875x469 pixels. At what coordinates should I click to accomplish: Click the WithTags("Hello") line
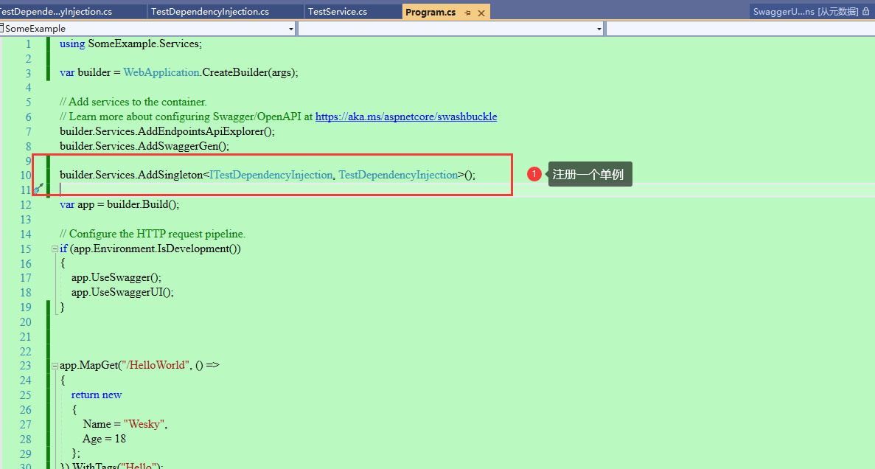tap(111, 465)
